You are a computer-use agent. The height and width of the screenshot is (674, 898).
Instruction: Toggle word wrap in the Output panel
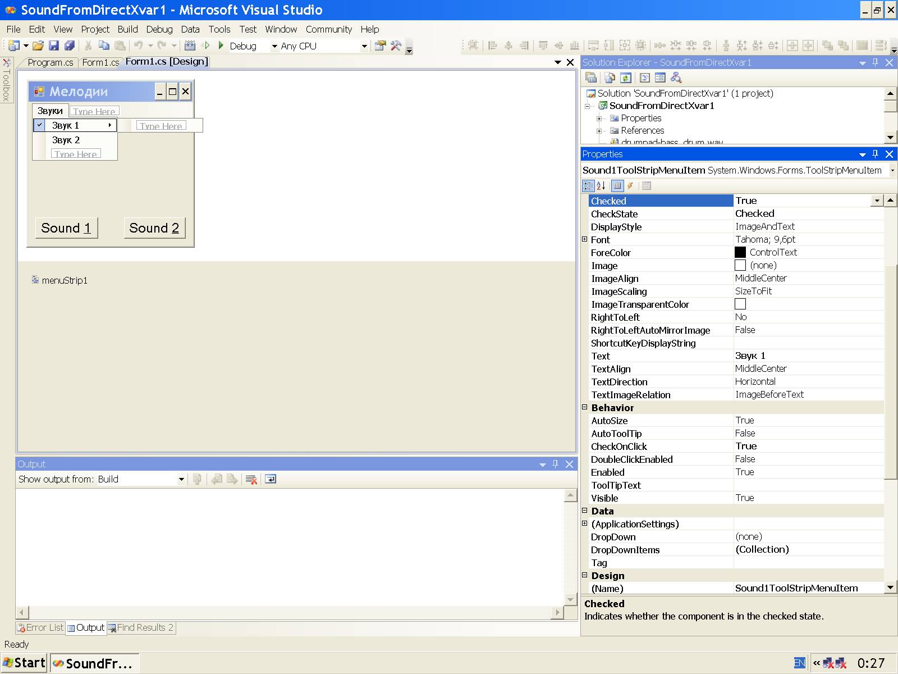(x=271, y=479)
